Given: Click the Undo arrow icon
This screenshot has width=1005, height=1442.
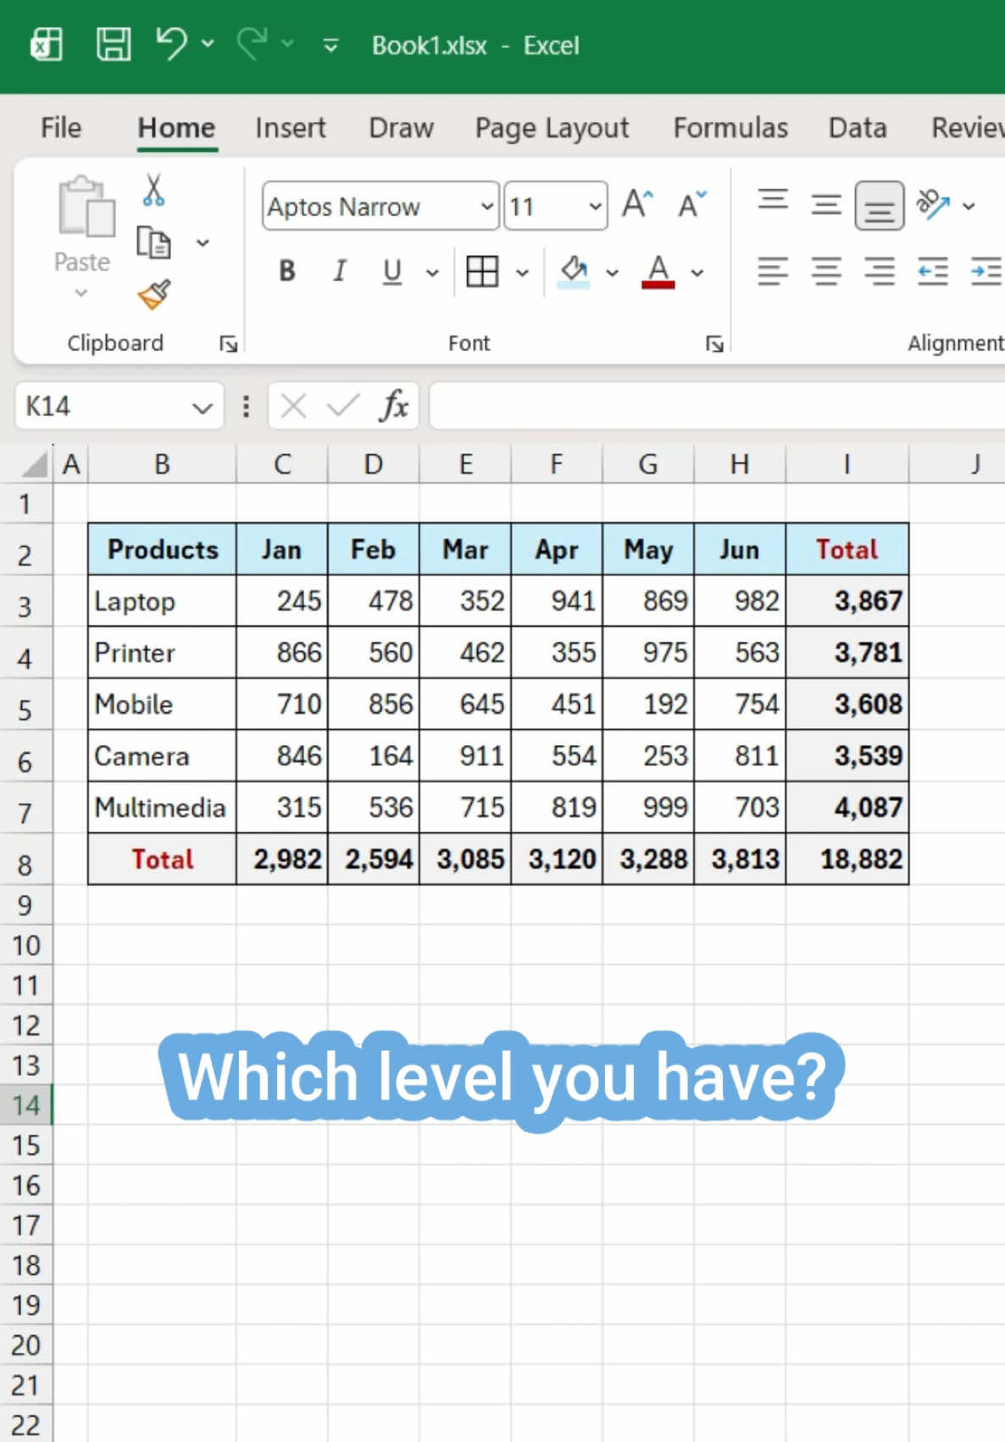Looking at the screenshot, I should (172, 43).
